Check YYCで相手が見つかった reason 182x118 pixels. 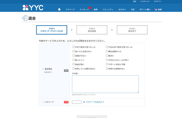click(x=74, y=47)
